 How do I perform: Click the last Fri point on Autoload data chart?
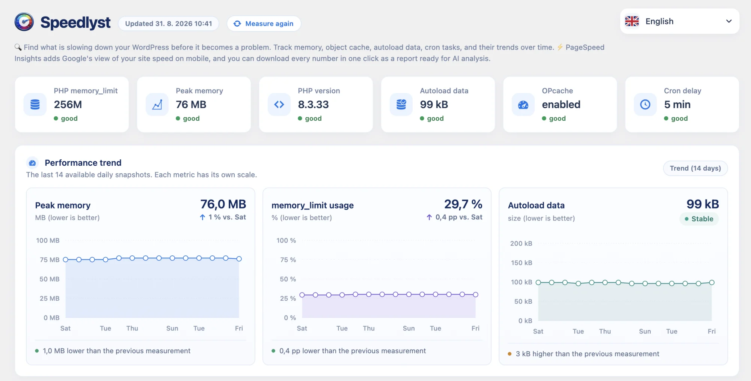coord(712,282)
